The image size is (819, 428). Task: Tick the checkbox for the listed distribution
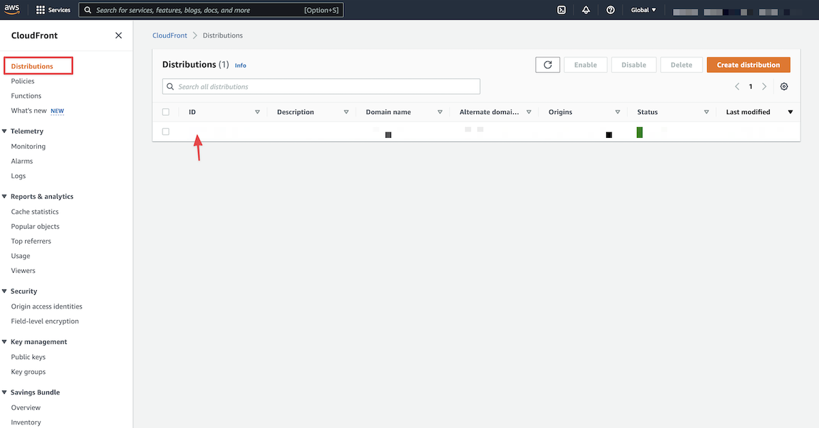pos(166,132)
